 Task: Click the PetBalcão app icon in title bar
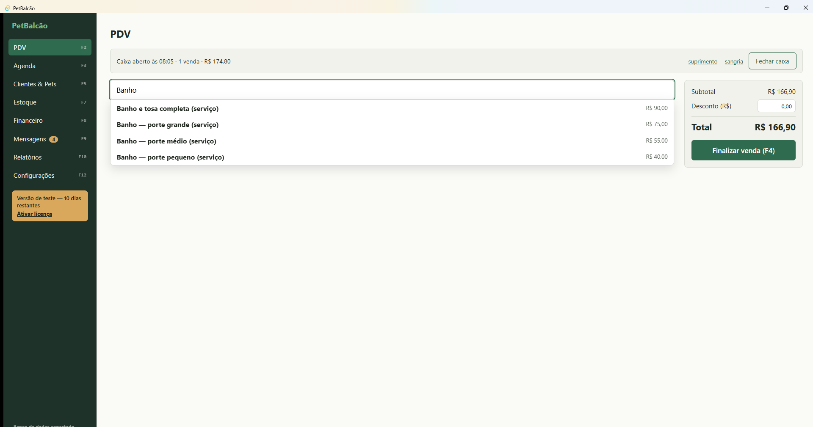tap(7, 8)
